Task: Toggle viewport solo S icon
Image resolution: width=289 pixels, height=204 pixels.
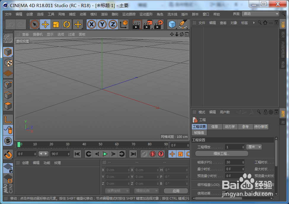Action: 8,141
